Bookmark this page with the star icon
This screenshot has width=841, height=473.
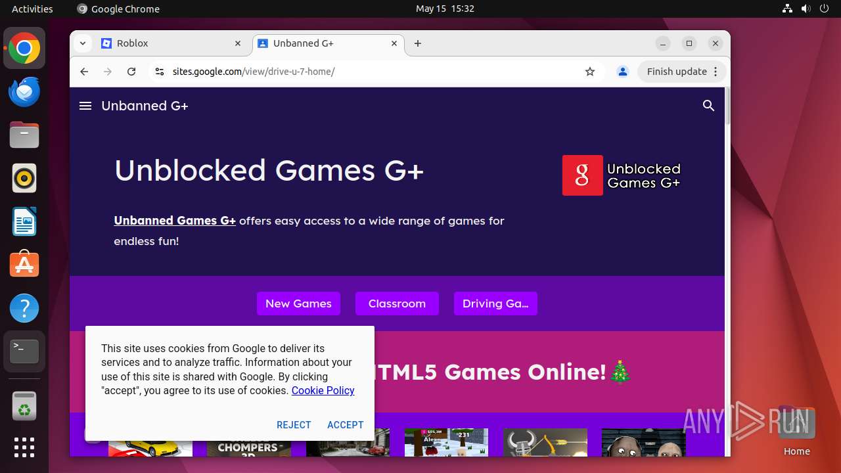(590, 72)
